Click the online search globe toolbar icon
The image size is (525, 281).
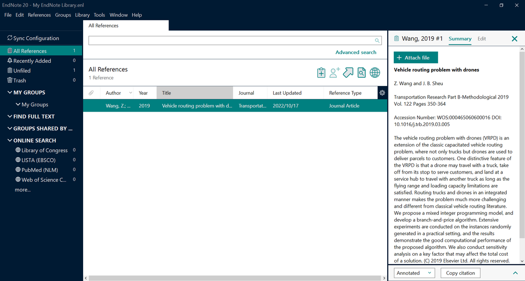(x=375, y=73)
